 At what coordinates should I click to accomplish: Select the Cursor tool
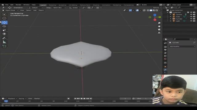click(x=4, y=18)
